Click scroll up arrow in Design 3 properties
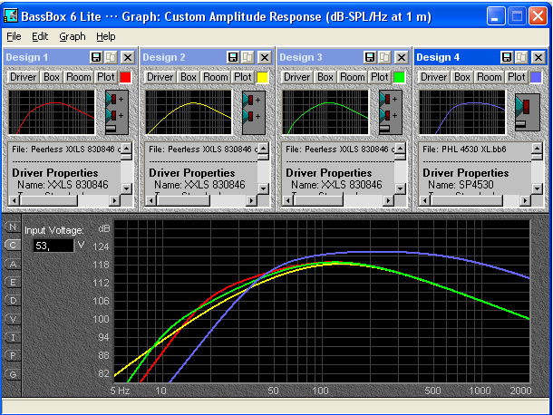553x415 pixels. tap(401, 148)
